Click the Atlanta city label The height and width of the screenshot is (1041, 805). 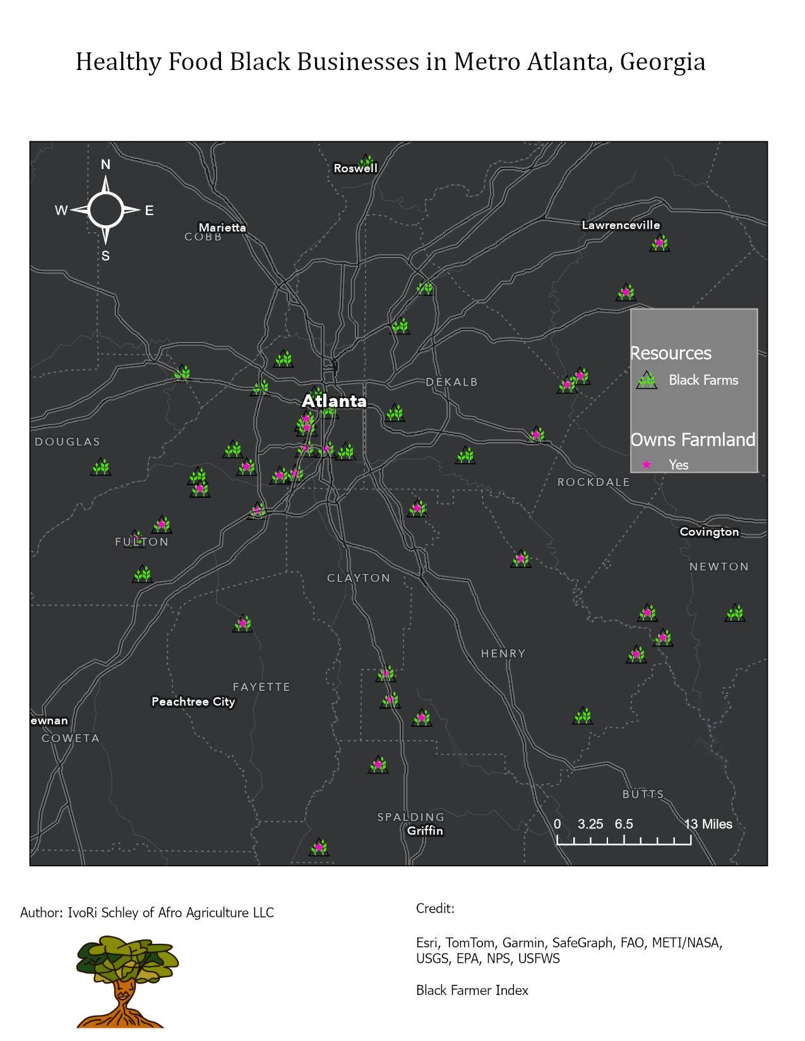coord(334,401)
